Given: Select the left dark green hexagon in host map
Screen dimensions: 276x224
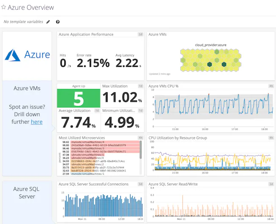Looking at the screenshot, I should 210,64.
